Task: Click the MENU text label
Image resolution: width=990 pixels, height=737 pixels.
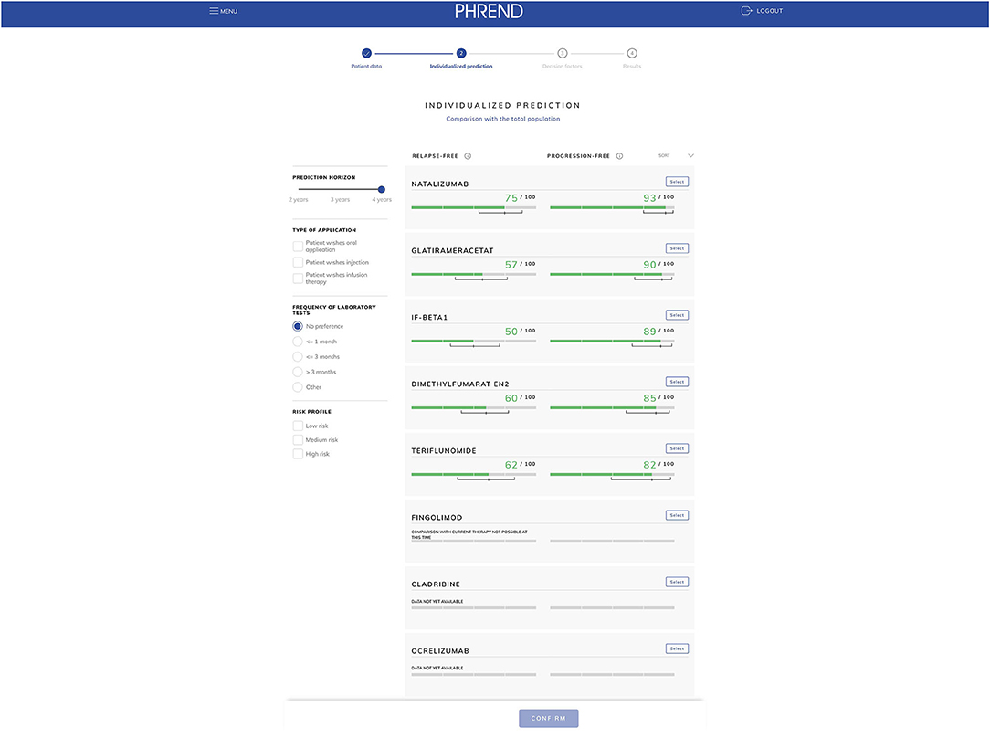Action: pyautogui.click(x=228, y=11)
